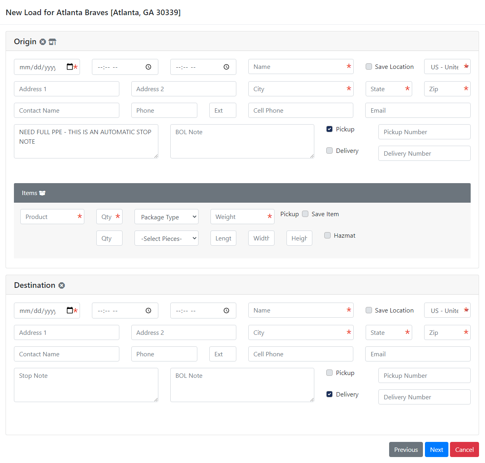Click the required Qty field

click(109, 217)
